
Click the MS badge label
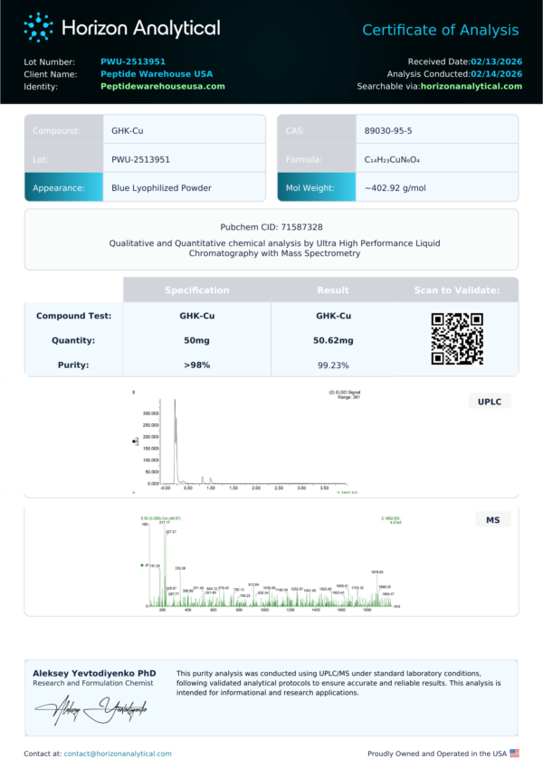[493, 519]
